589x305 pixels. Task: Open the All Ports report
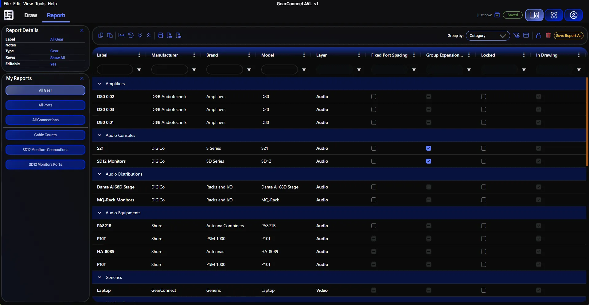(45, 105)
